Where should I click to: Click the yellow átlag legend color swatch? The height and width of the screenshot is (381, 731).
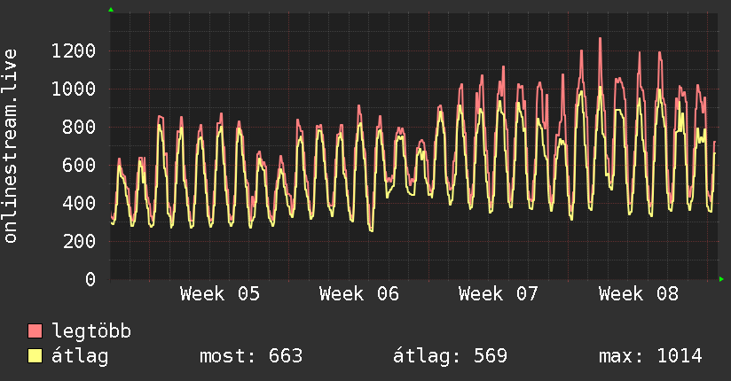pyautogui.click(x=35, y=356)
